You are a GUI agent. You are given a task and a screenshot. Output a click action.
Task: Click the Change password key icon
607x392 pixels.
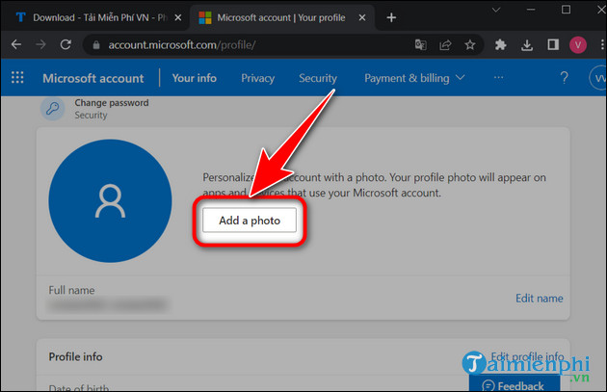pos(53,109)
